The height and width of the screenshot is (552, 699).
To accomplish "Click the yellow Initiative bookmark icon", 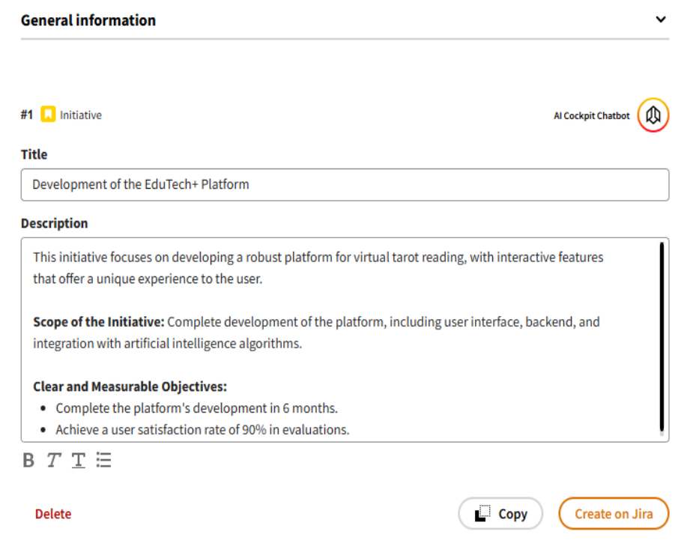I will coord(48,115).
